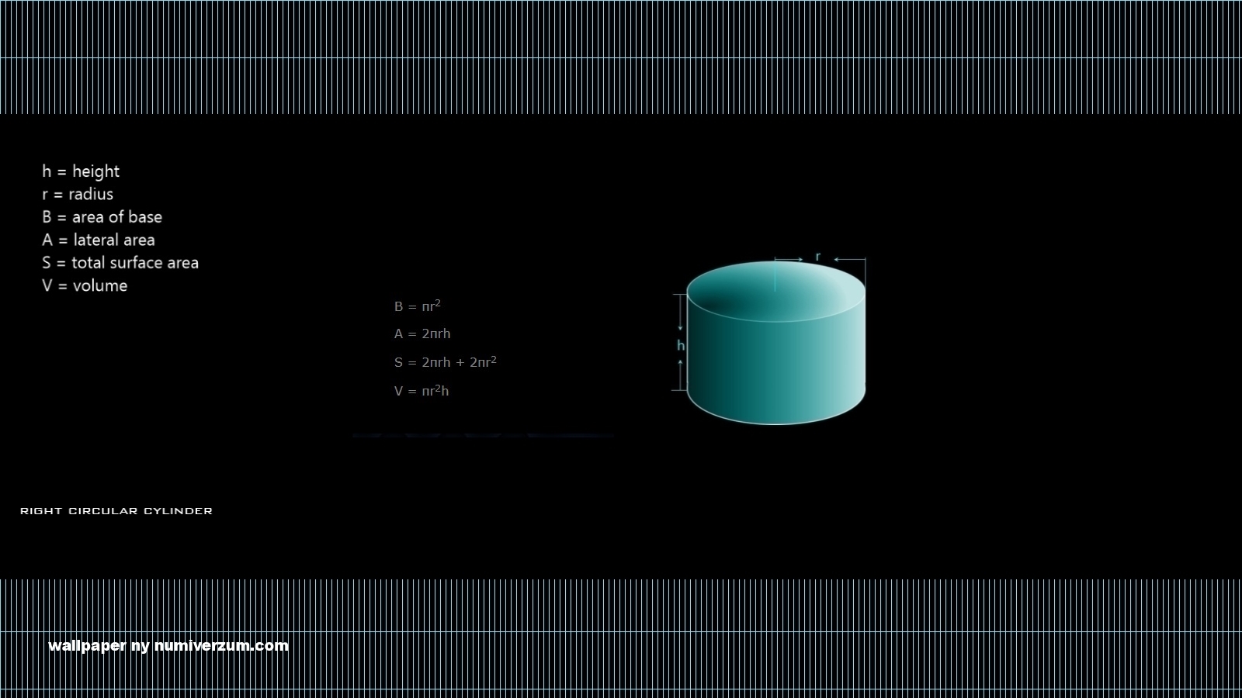Open the numiverzum.com wallpaper credit text
The height and width of the screenshot is (698, 1242).
[x=168, y=645]
